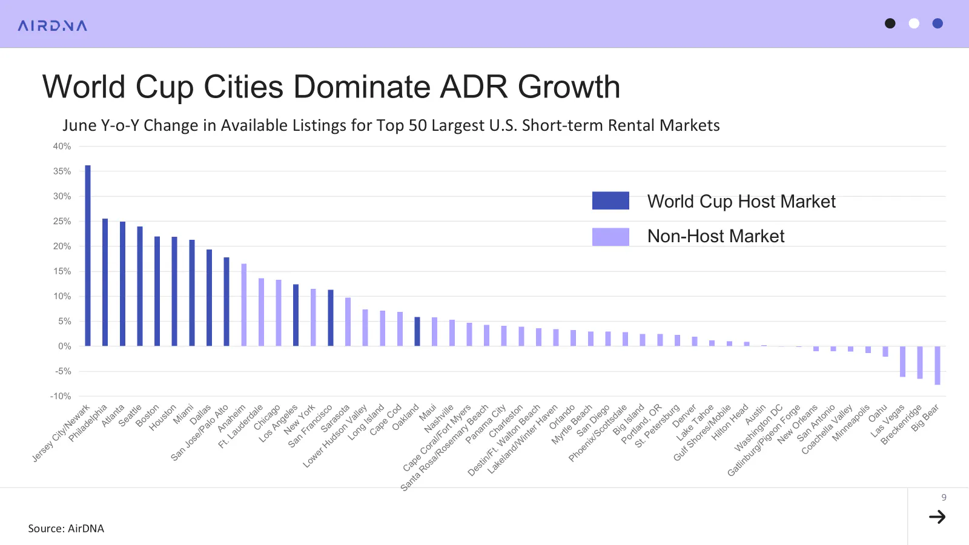The height and width of the screenshot is (545, 969).
Task: Click the Los Angeles bar
Action: (x=296, y=315)
